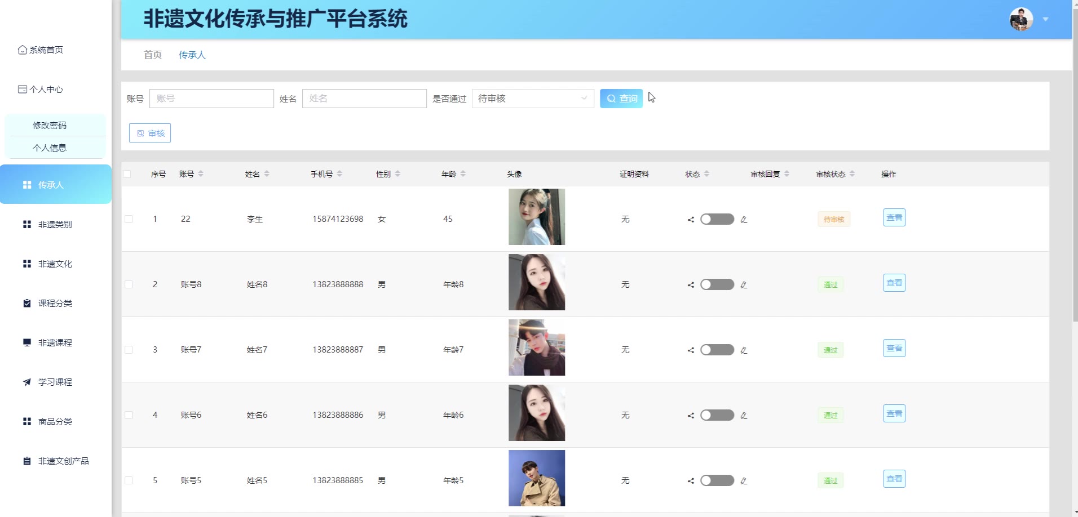
Task: Select the checkbox for row 账号7
Action: click(129, 350)
